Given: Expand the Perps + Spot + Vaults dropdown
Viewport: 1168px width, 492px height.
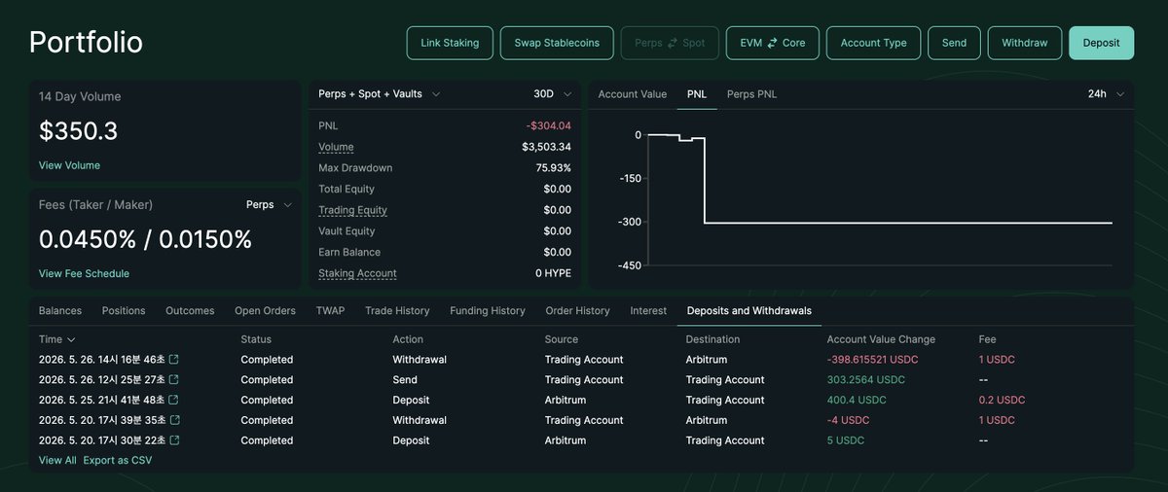Looking at the screenshot, I should pyautogui.click(x=380, y=94).
